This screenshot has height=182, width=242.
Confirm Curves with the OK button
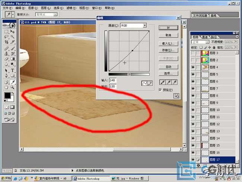[168, 28]
